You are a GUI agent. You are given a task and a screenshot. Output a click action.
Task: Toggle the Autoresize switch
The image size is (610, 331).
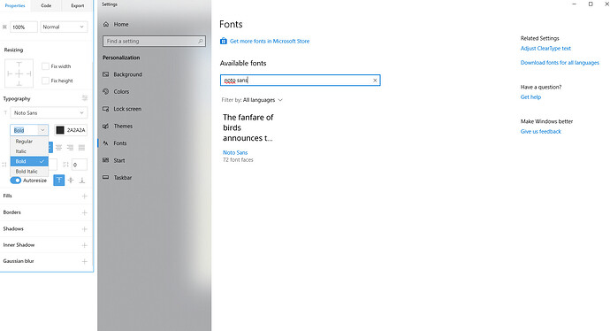pos(16,181)
